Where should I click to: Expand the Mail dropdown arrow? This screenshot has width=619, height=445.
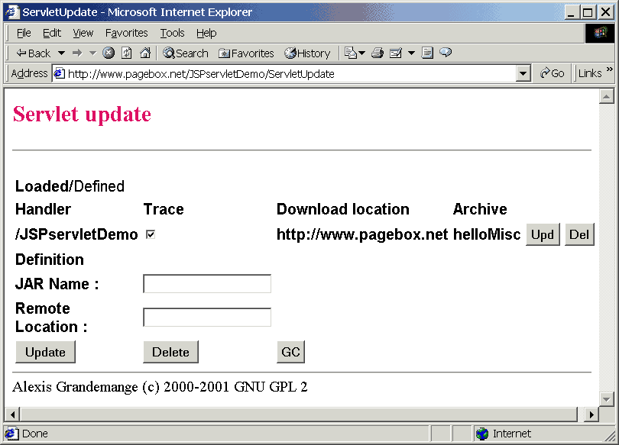click(361, 53)
